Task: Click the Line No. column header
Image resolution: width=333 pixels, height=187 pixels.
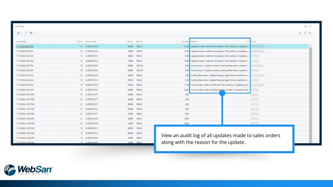Action: tap(130, 42)
